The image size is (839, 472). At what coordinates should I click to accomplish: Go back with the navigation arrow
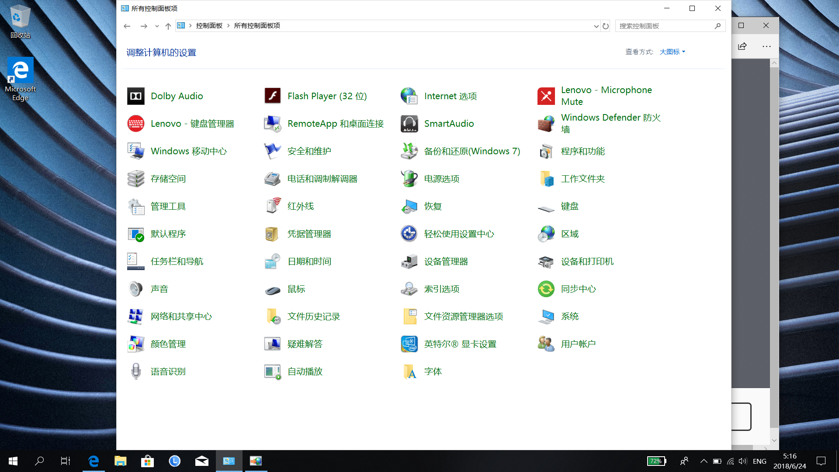tap(127, 26)
